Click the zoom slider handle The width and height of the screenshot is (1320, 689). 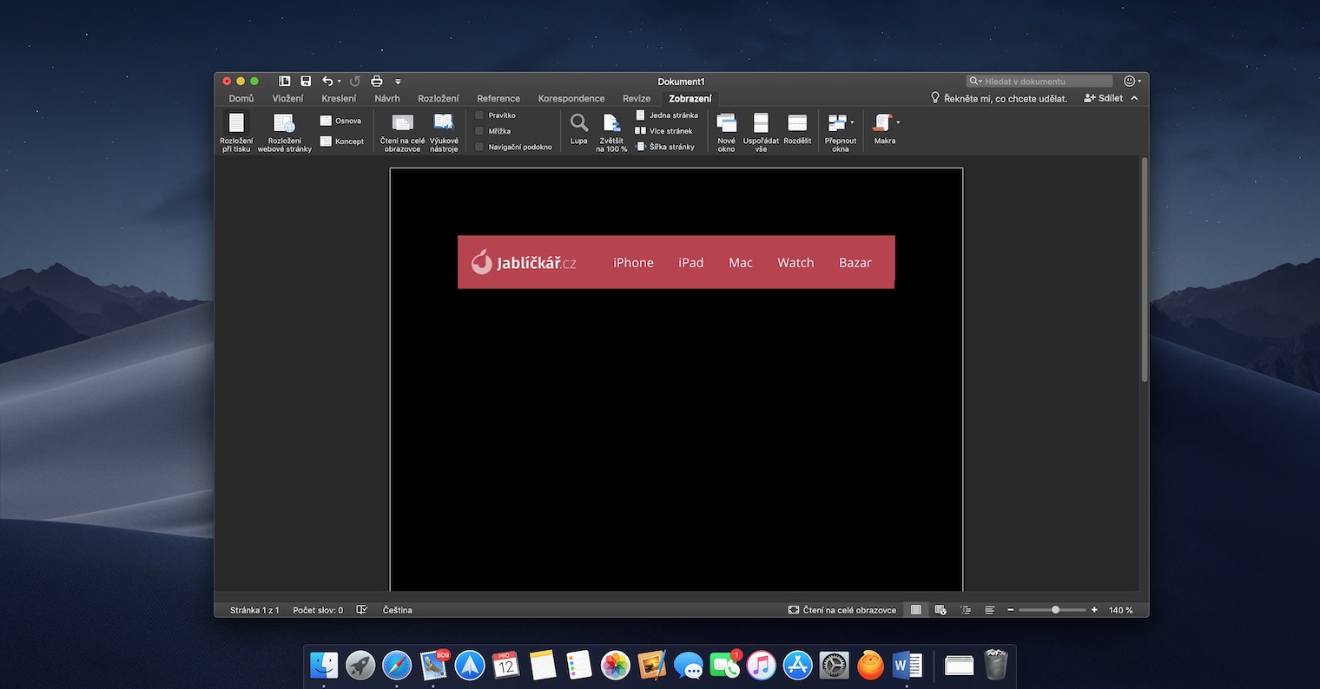[1055, 610]
